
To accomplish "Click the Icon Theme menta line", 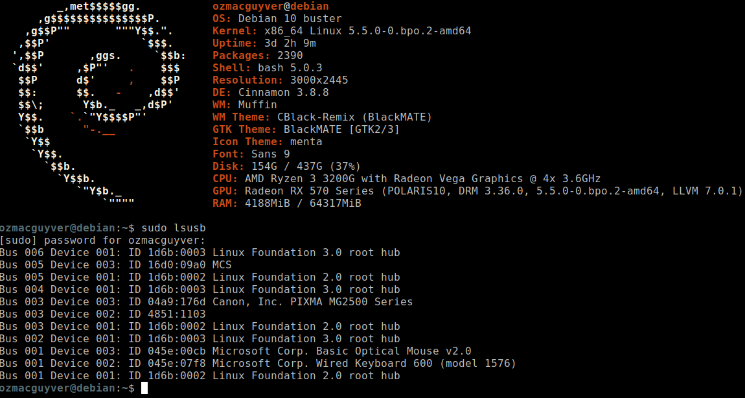I will pos(267,142).
